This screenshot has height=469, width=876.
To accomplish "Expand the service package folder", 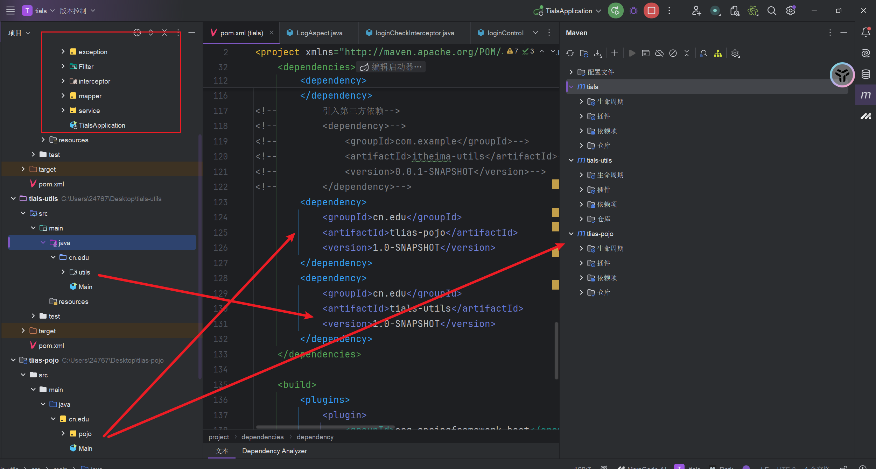I will [x=63, y=111].
